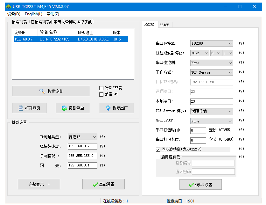Image resolution: width=266 pixels, height=205 pixels.
Task: Open the 设备(D) menu
Action: pyautogui.click(x=14, y=14)
